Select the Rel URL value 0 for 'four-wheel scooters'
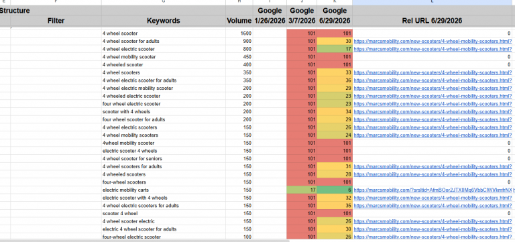 pos(432,182)
